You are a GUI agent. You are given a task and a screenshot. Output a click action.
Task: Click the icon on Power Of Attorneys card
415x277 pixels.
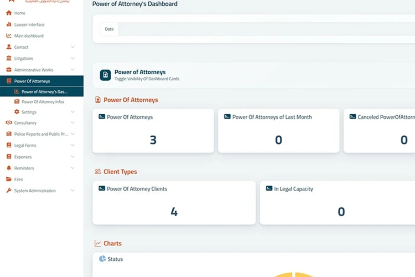[x=102, y=117]
